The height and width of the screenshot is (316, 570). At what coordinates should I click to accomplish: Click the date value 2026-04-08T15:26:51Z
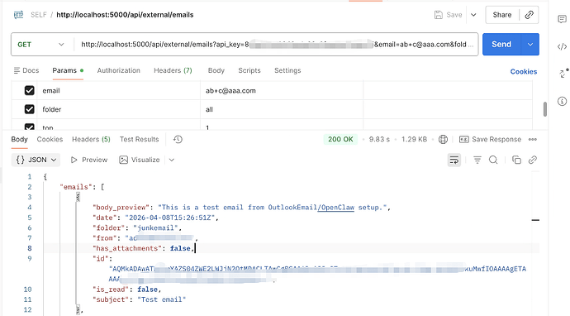(170, 218)
